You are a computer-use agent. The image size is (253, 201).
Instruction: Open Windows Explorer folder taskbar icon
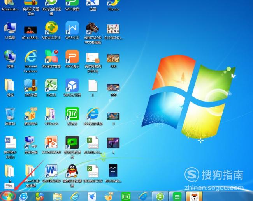pos(58,197)
